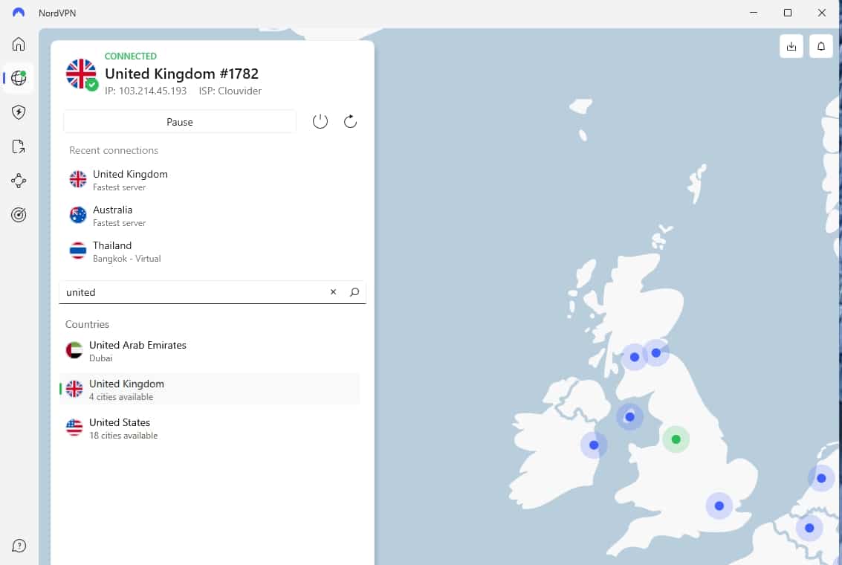This screenshot has width=842, height=565.
Task: Open the Meshnet sidebar icon
Action: point(19,181)
